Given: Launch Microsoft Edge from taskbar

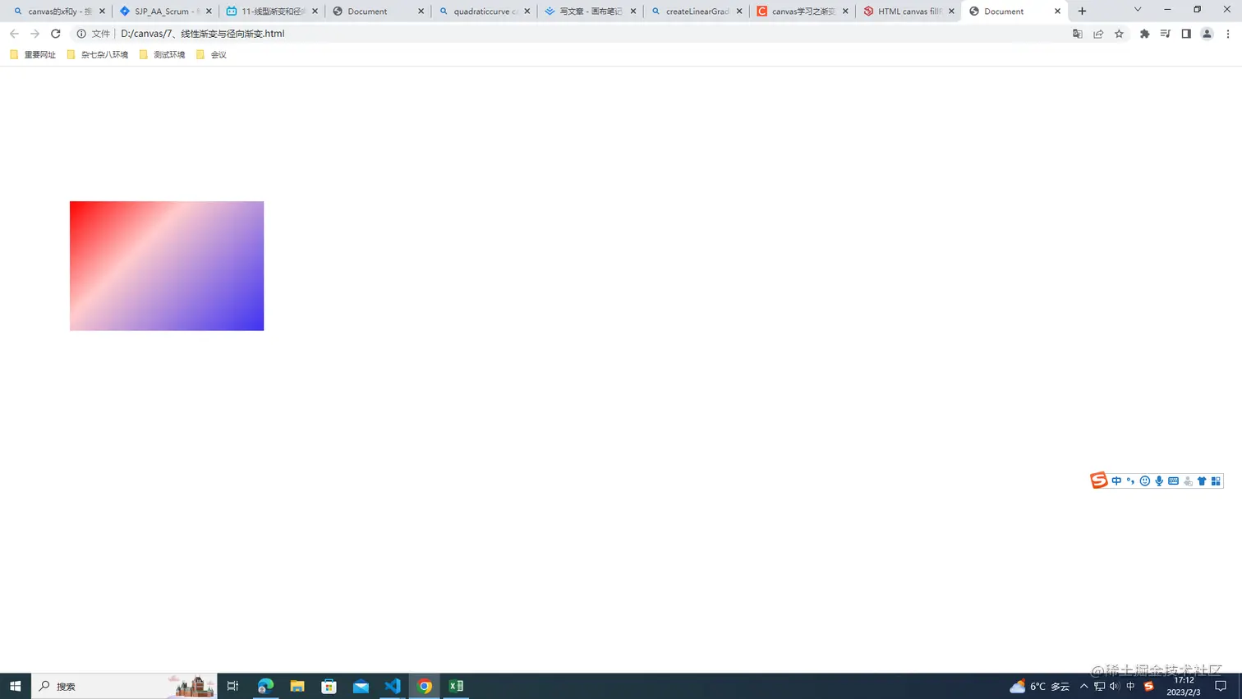Looking at the screenshot, I should coord(265,686).
